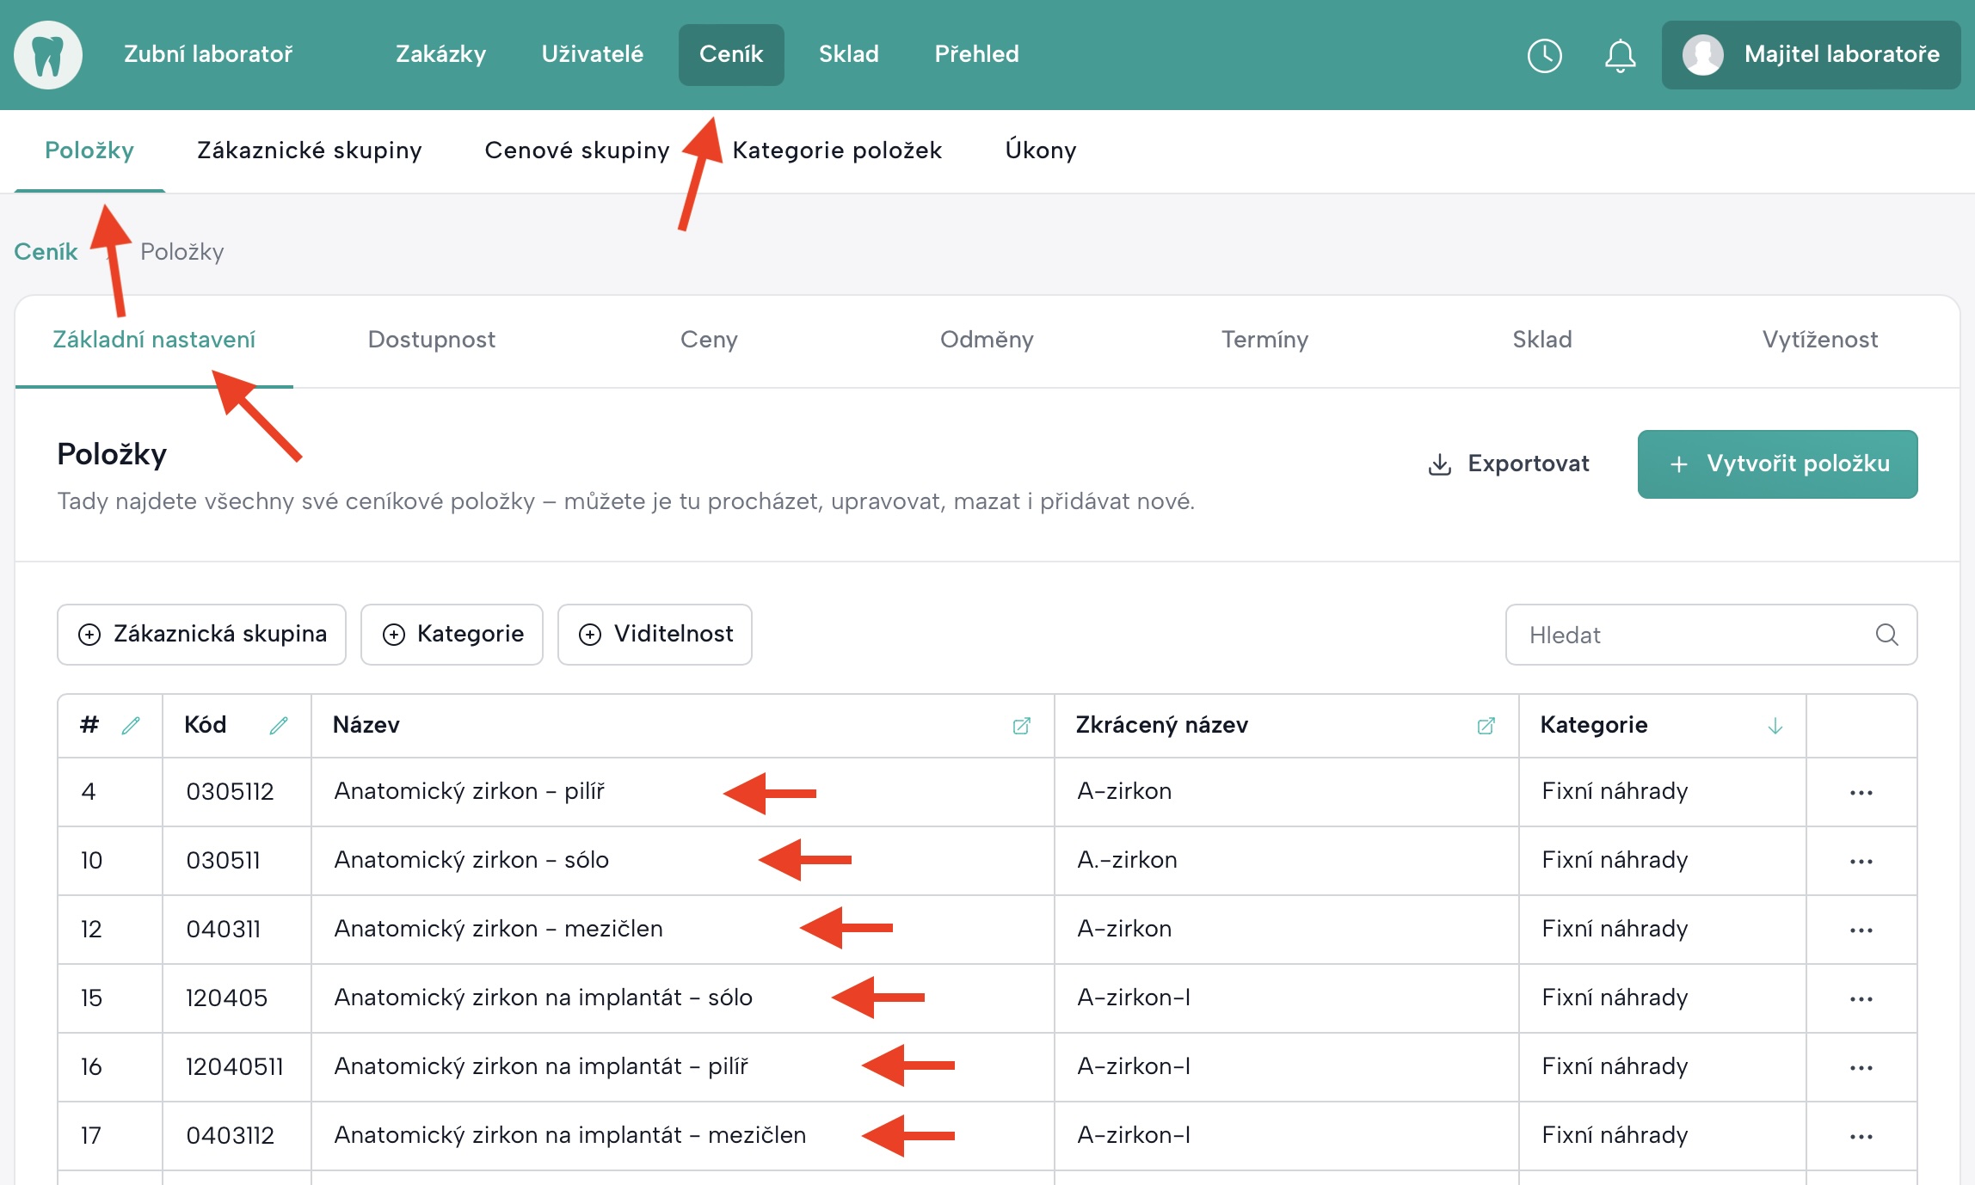Viewport: 1975px width, 1185px height.
Task: Open row actions menu for item 17
Action: point(1861,1136)
